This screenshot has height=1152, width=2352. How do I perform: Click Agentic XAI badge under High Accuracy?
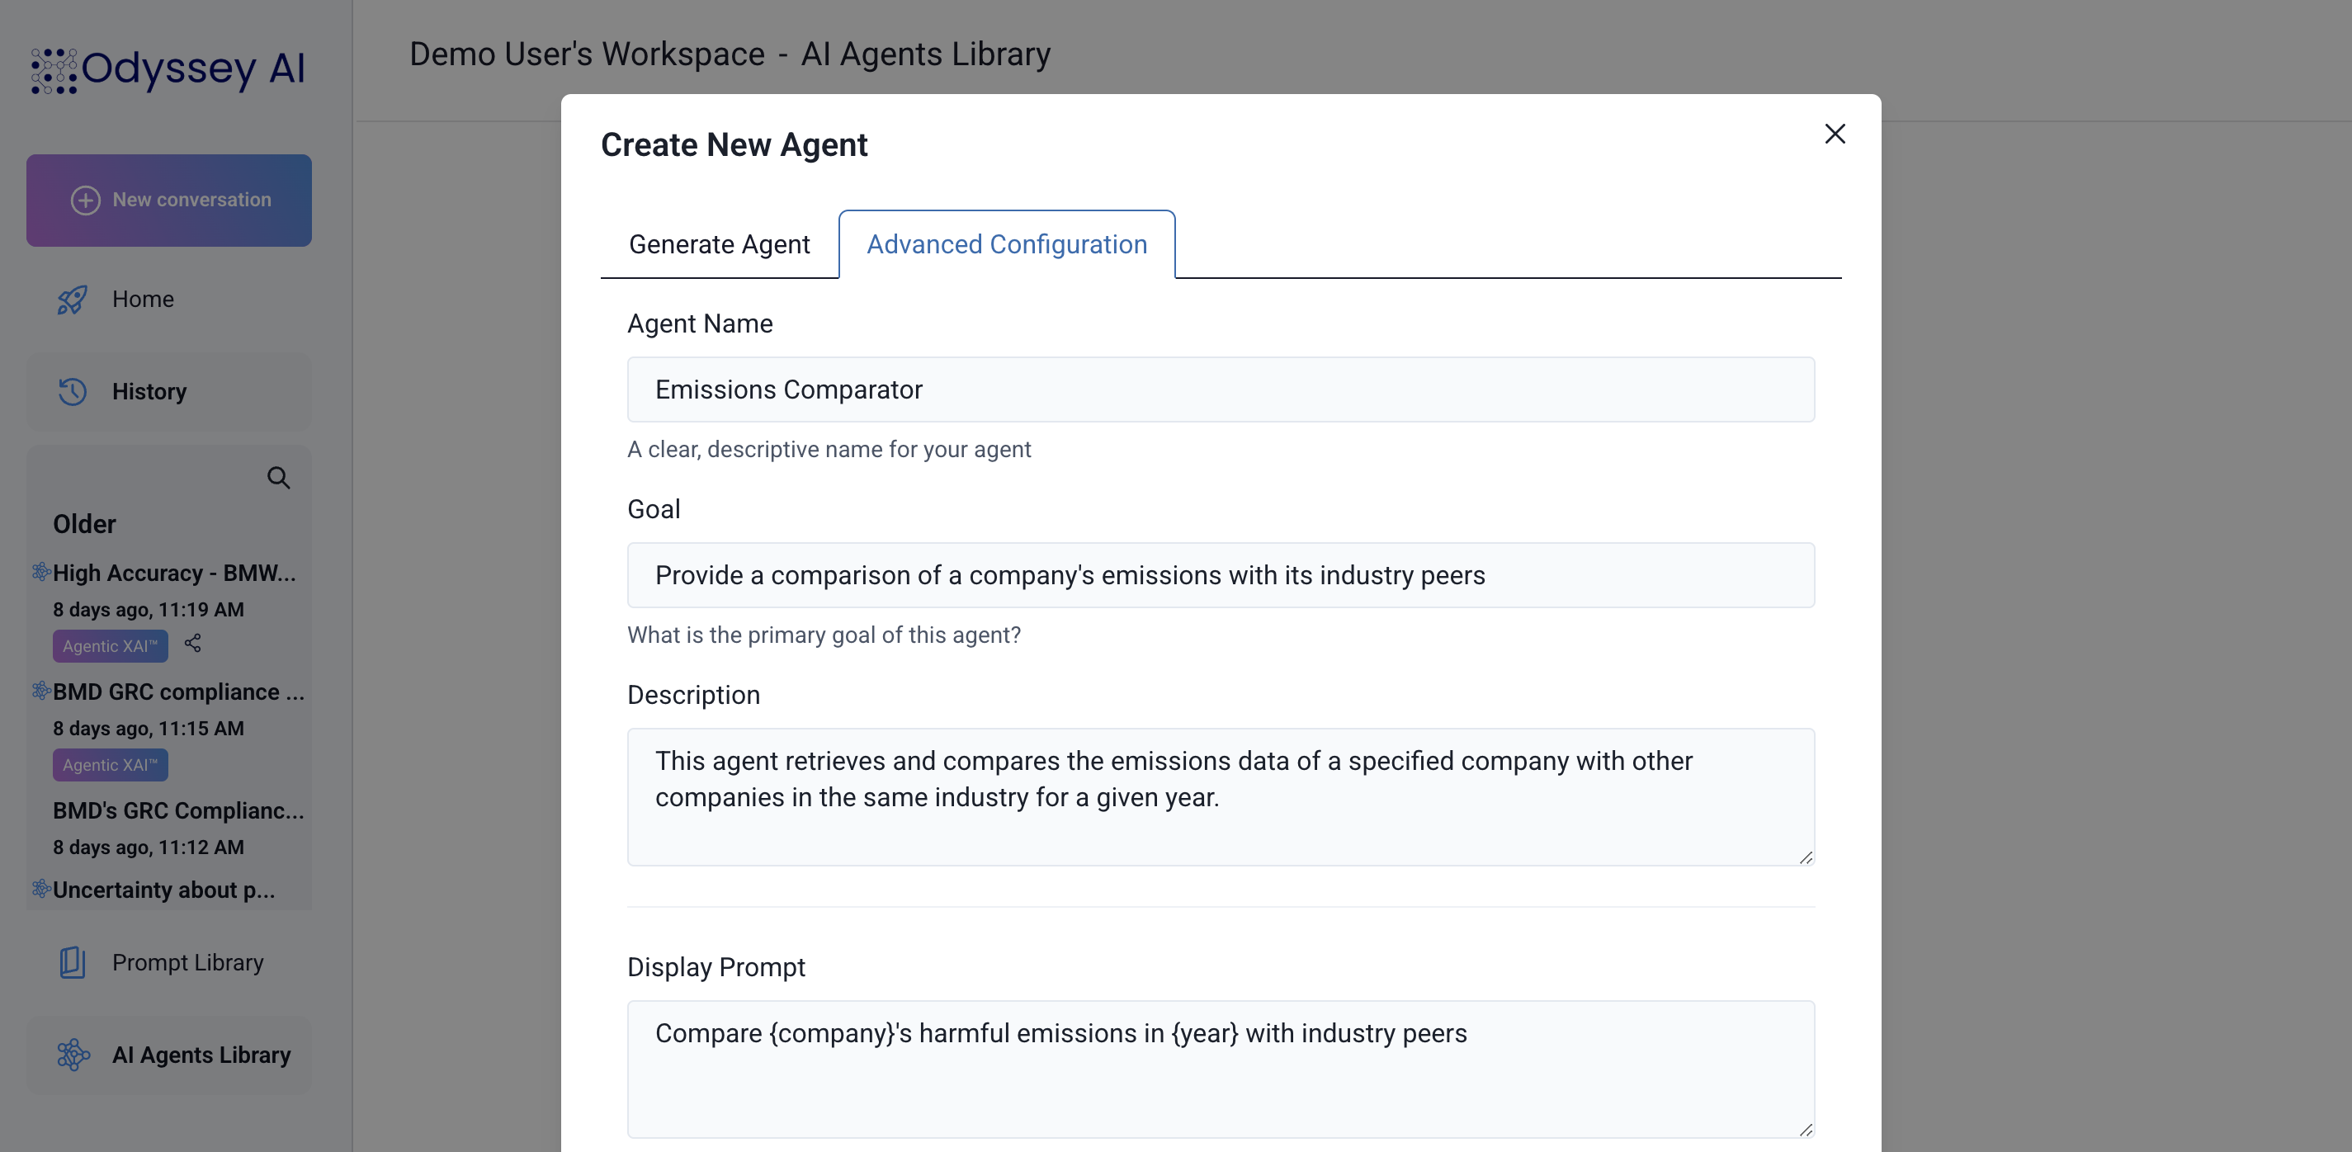point(110,646)
